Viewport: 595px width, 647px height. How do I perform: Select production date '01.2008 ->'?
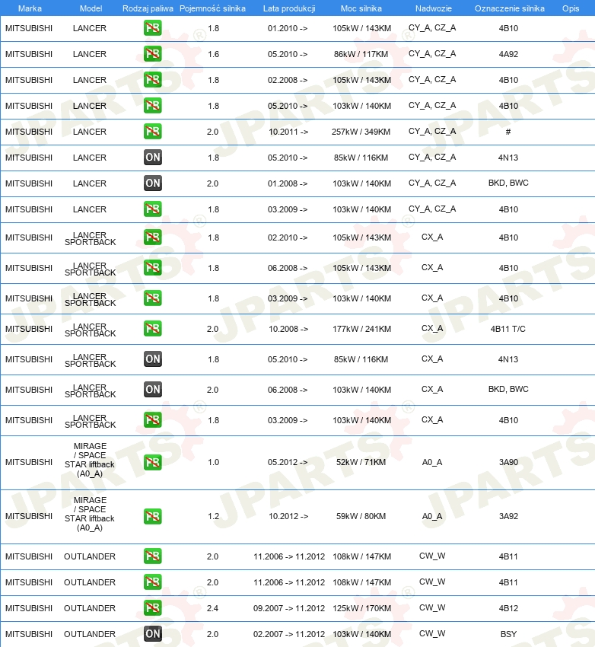pyautogui.click(x=288, y=183)
